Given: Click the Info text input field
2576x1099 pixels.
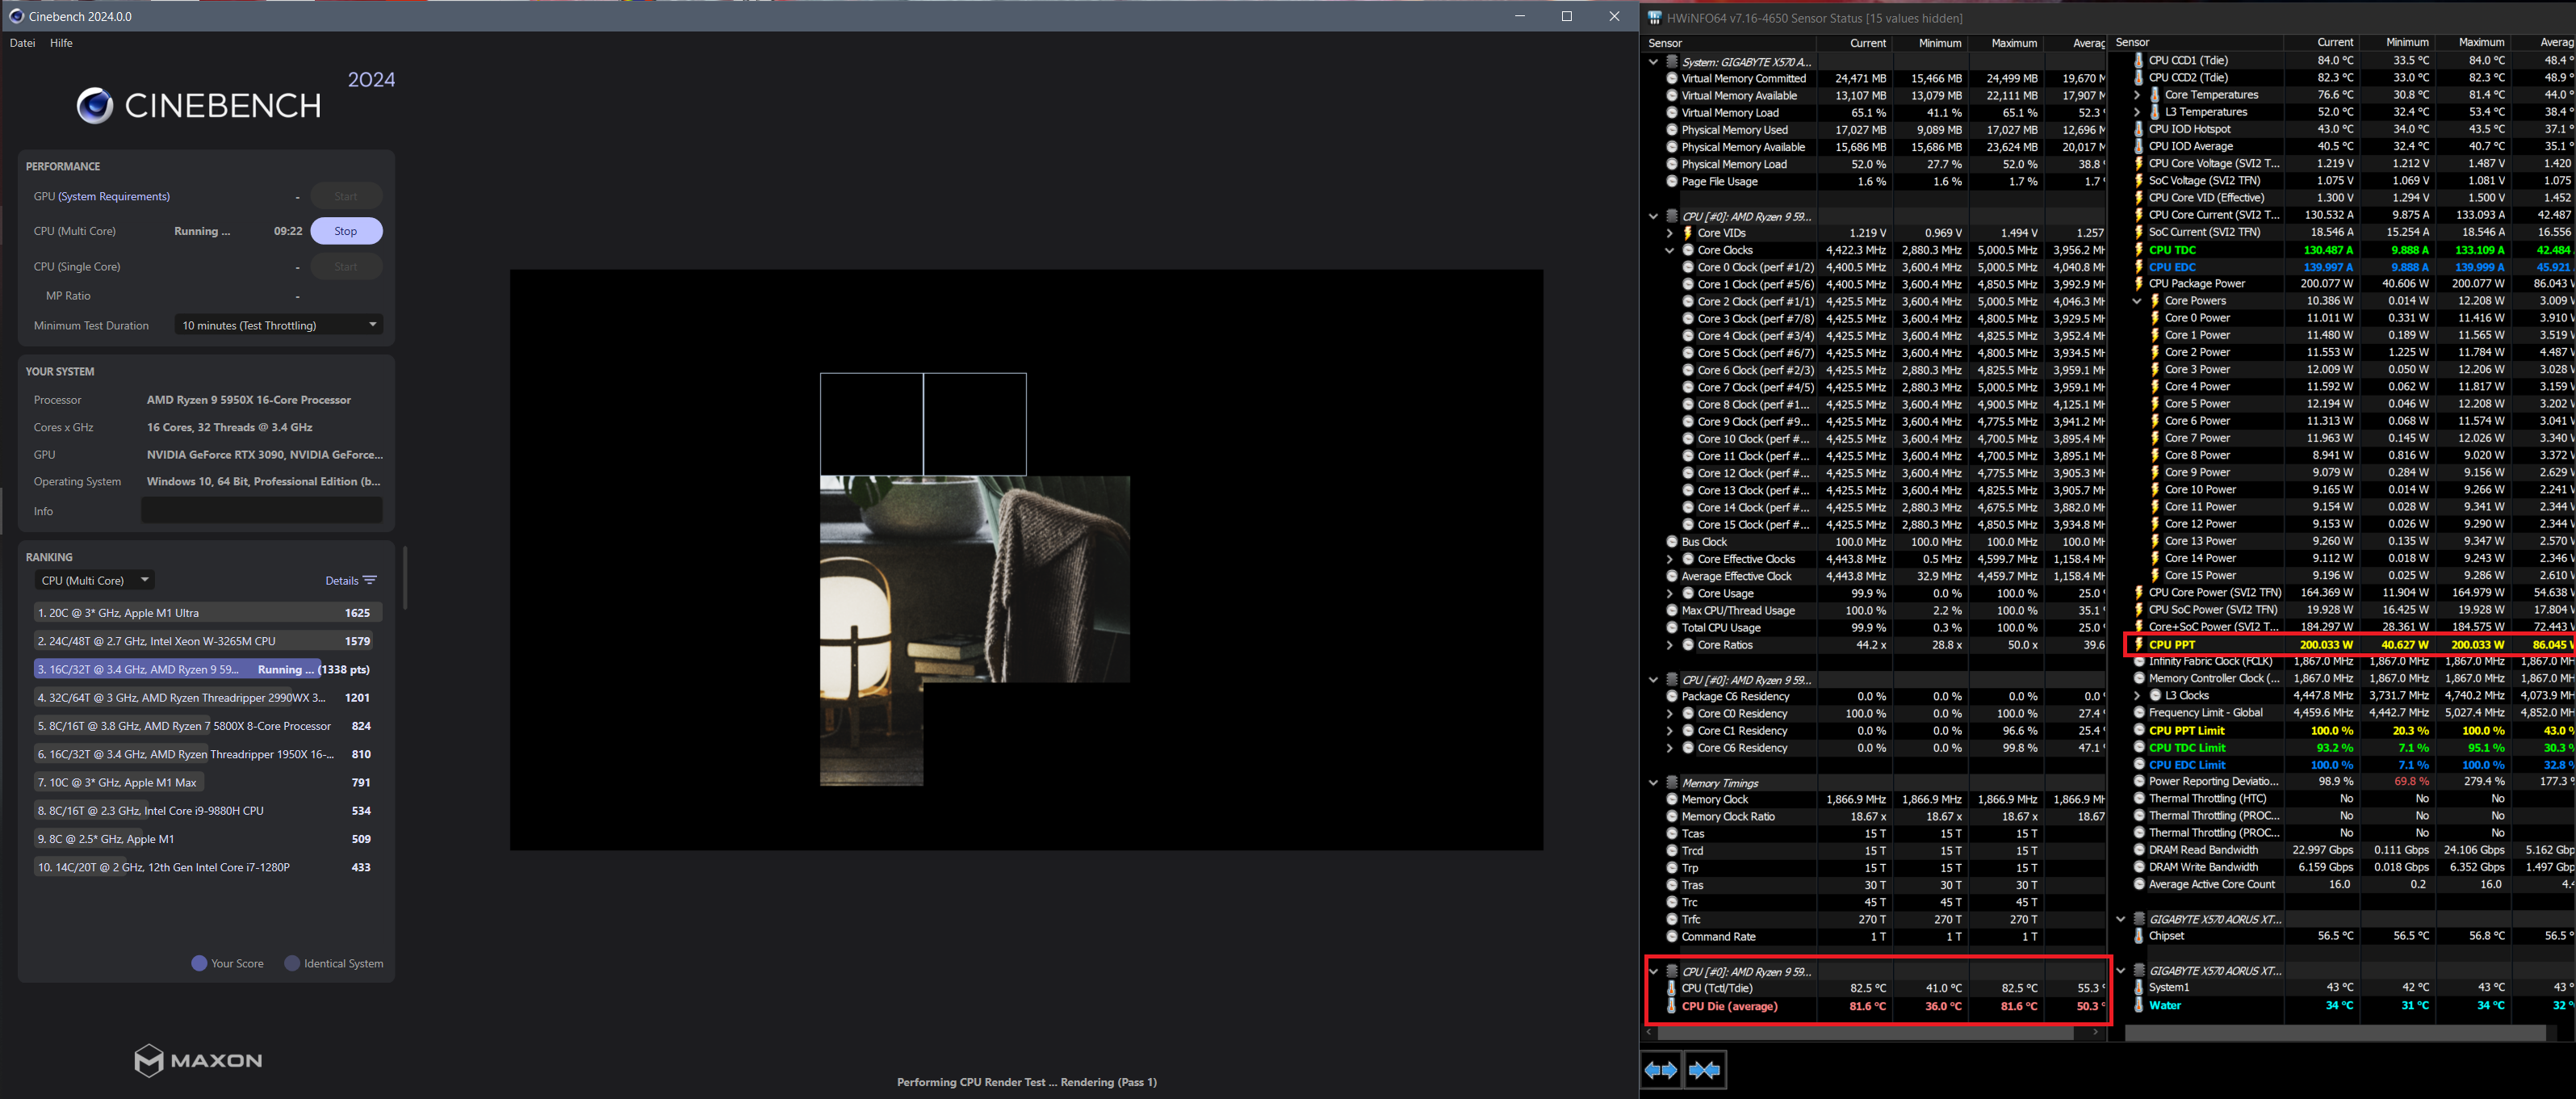Looking at the screenshot, I should 261,511.
